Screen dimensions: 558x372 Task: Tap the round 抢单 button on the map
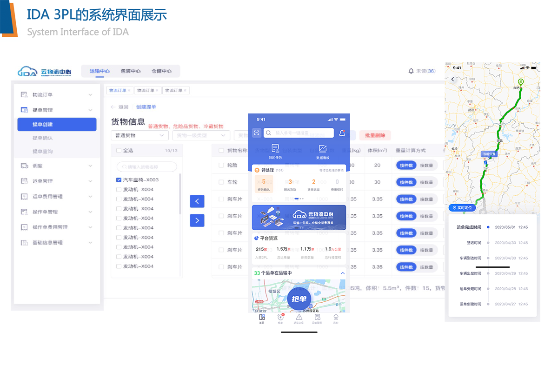point(299,299)
